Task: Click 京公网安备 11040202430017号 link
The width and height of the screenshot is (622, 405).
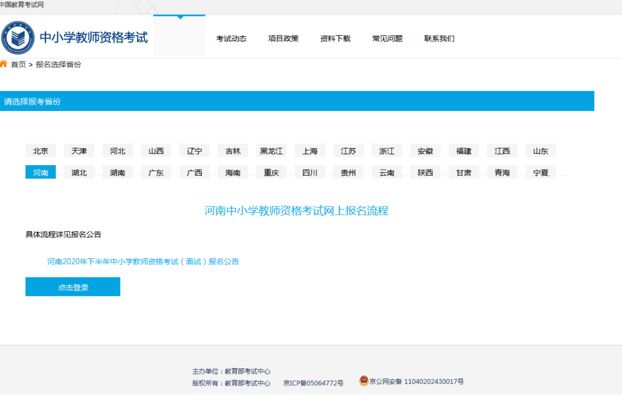Action: click(416, 381)
